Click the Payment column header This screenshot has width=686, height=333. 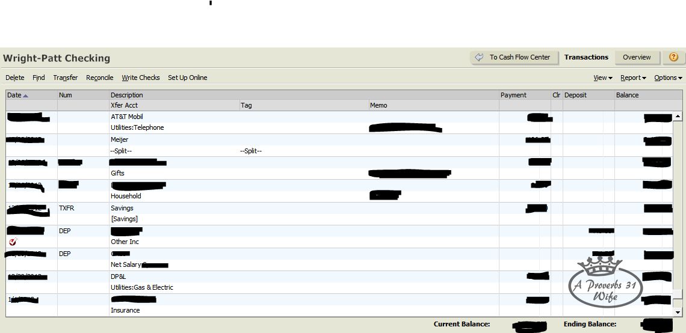click(x=525, y=95)
